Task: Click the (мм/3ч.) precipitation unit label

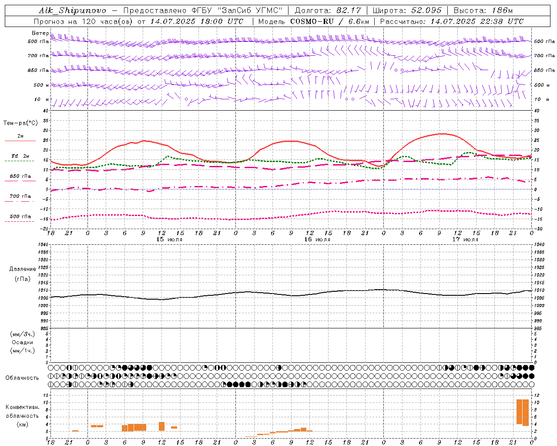Action: click(x=23, y=334)
